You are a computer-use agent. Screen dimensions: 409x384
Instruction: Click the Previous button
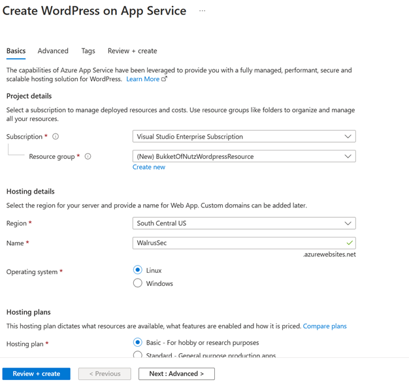(x=105, y=374)
